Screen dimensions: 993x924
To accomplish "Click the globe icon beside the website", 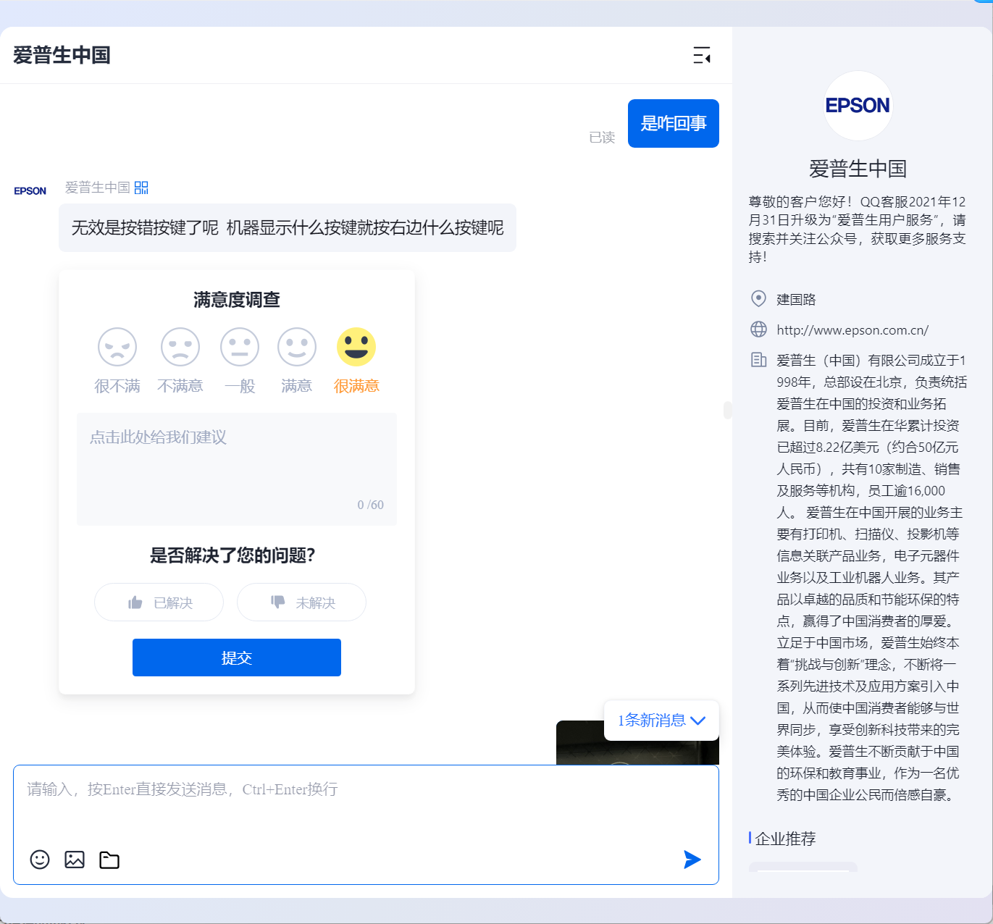I will pyautogui.click(x=758, y=329).
